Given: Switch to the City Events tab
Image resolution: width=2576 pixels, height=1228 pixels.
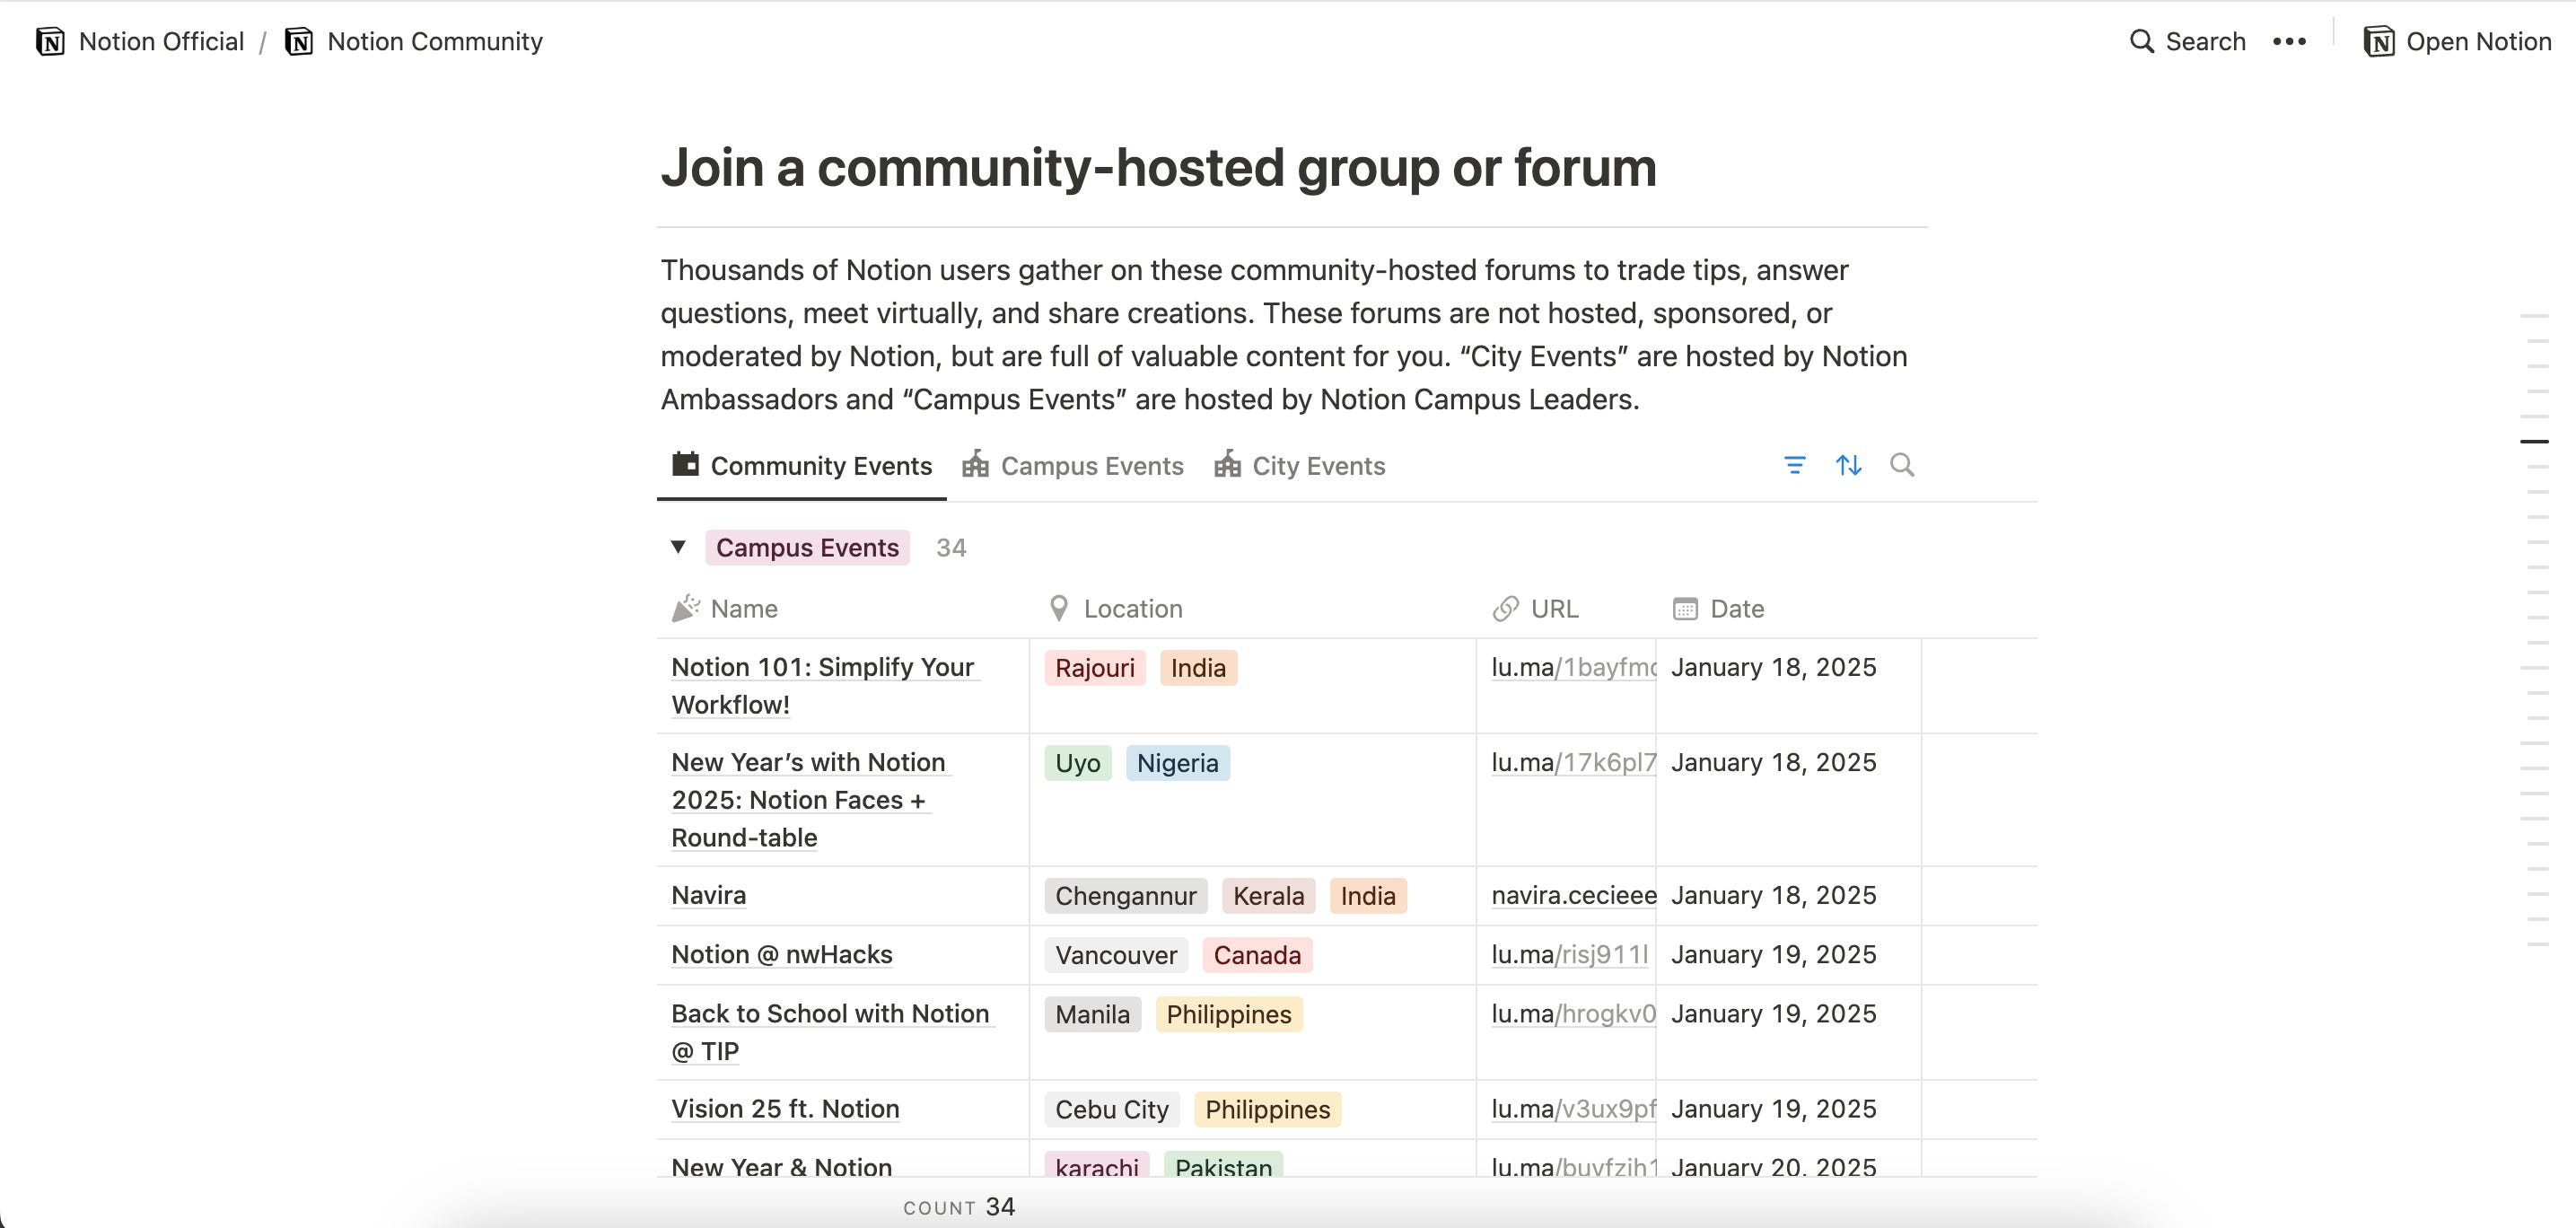Looking at the screenshot, I should (1299, 465).
